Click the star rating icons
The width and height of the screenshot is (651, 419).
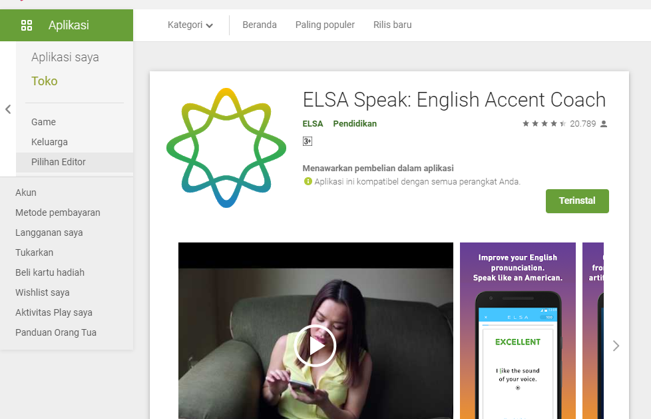tap(544, 123)
